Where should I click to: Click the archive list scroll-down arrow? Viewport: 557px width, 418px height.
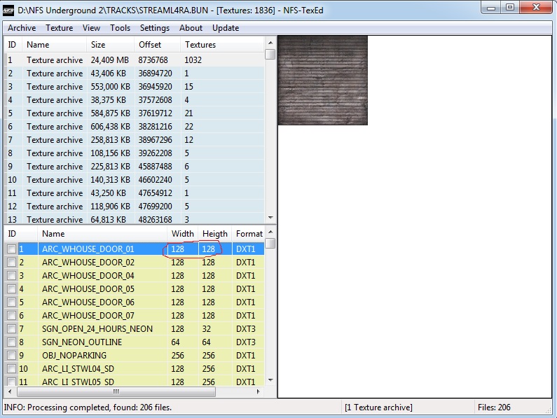270,217
